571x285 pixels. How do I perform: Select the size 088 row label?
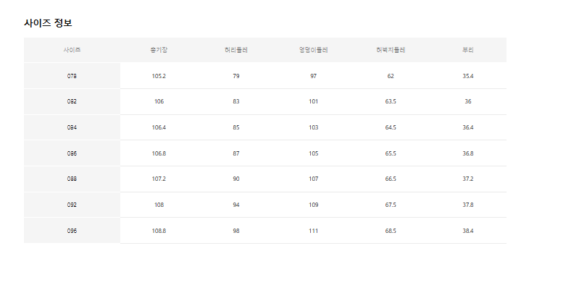72,179
